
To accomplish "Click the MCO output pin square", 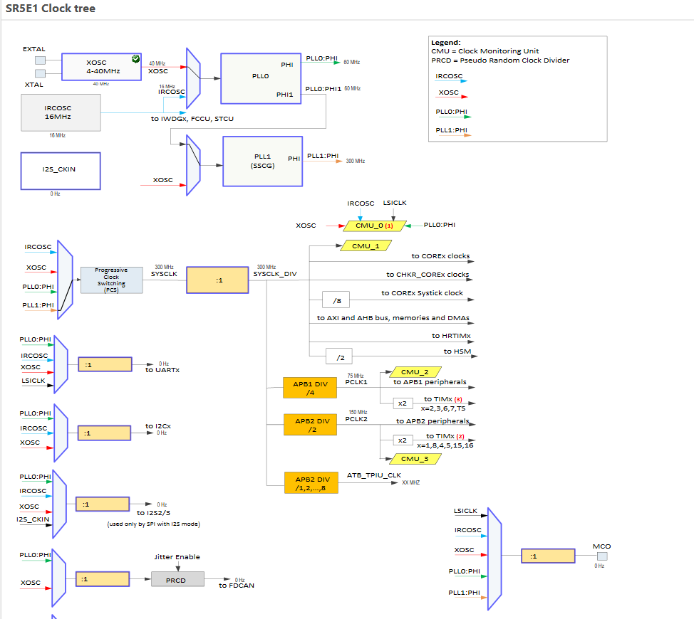I will 602,556.
